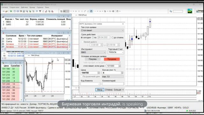204x115 pixels.
Task: Click the bold T icon in the toolbar
Action: 40,11
